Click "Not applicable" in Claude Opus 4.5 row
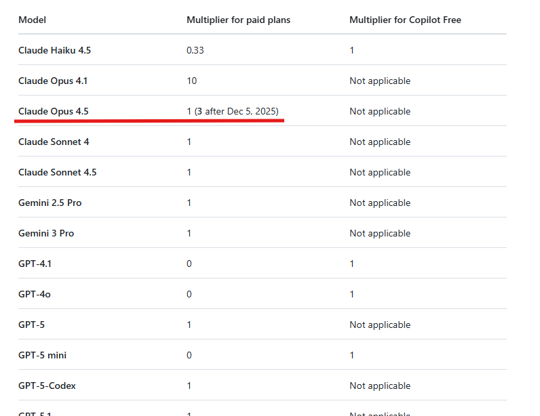Image resolution: width=540 pixels, height=416 pixels. tap(380, 111)
